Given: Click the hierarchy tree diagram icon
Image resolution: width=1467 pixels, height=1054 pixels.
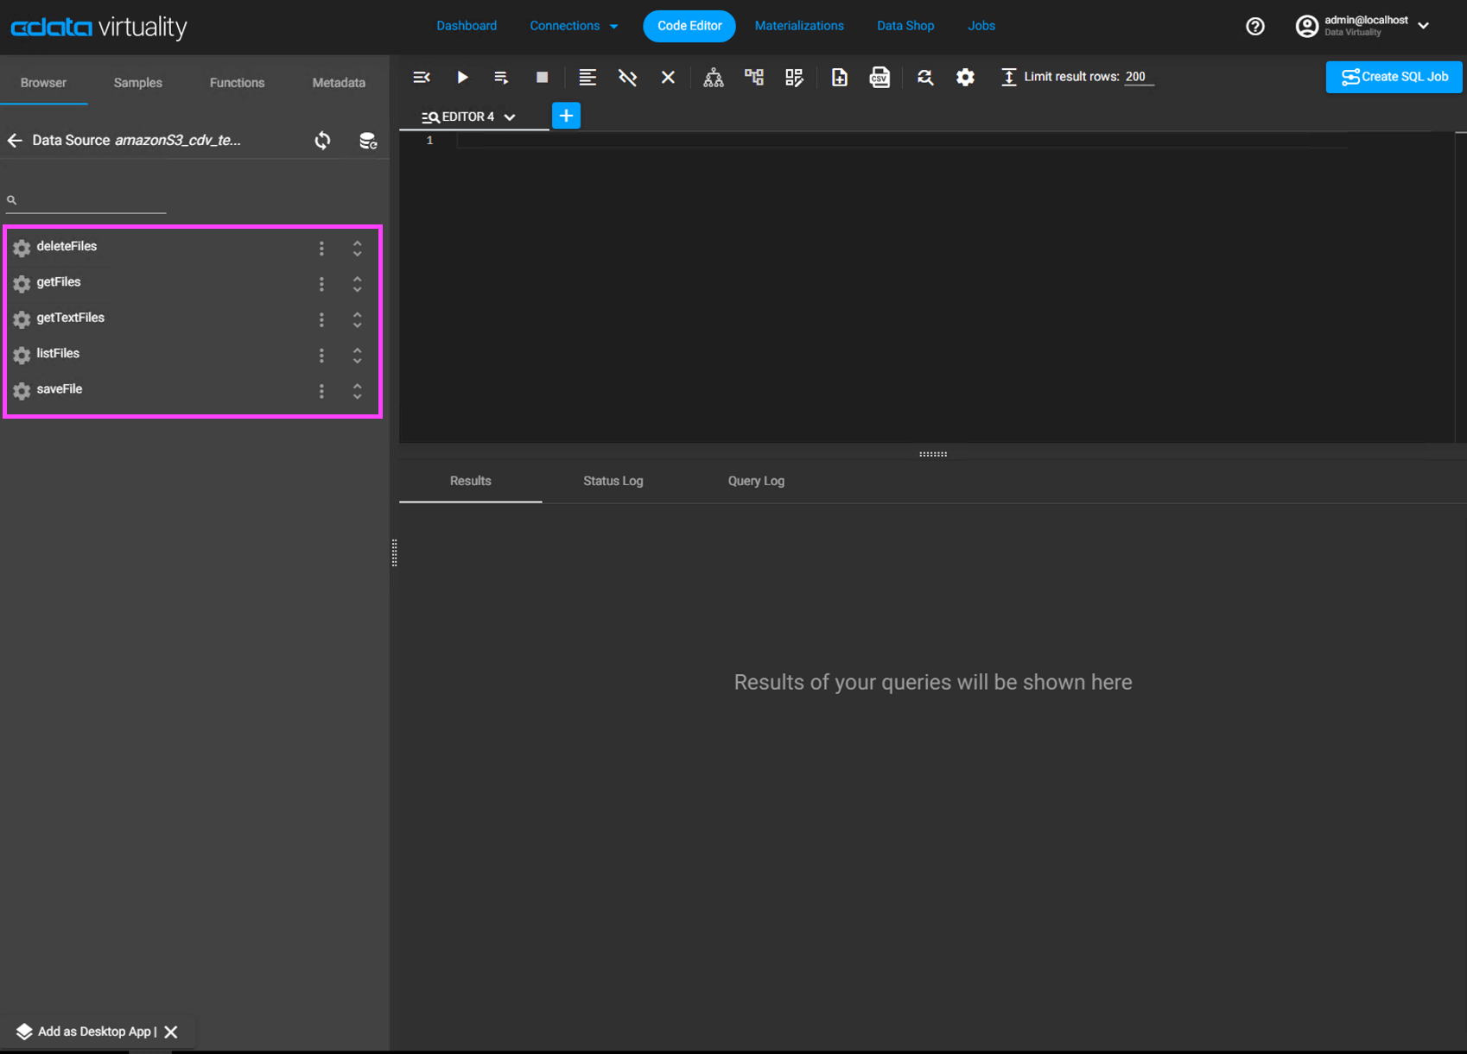Looking at the screenshot, I should [x=713, y=78].
